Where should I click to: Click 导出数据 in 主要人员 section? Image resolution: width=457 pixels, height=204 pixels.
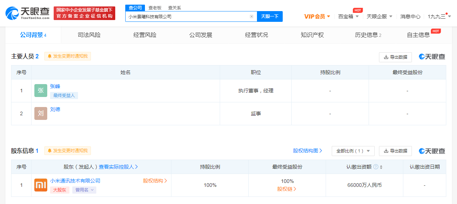point(395,57)
